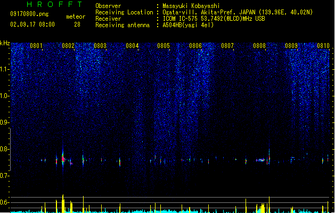Click the 0.7 frequency axis label
The height and width of the screenshot is (213, 335).
pyautogui.click(x=5, y=176)
